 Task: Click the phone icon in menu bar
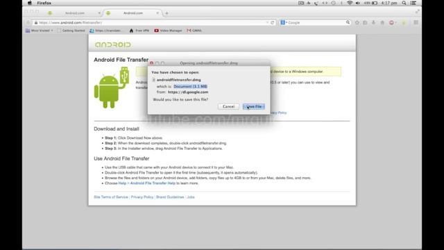click(316, 3)
